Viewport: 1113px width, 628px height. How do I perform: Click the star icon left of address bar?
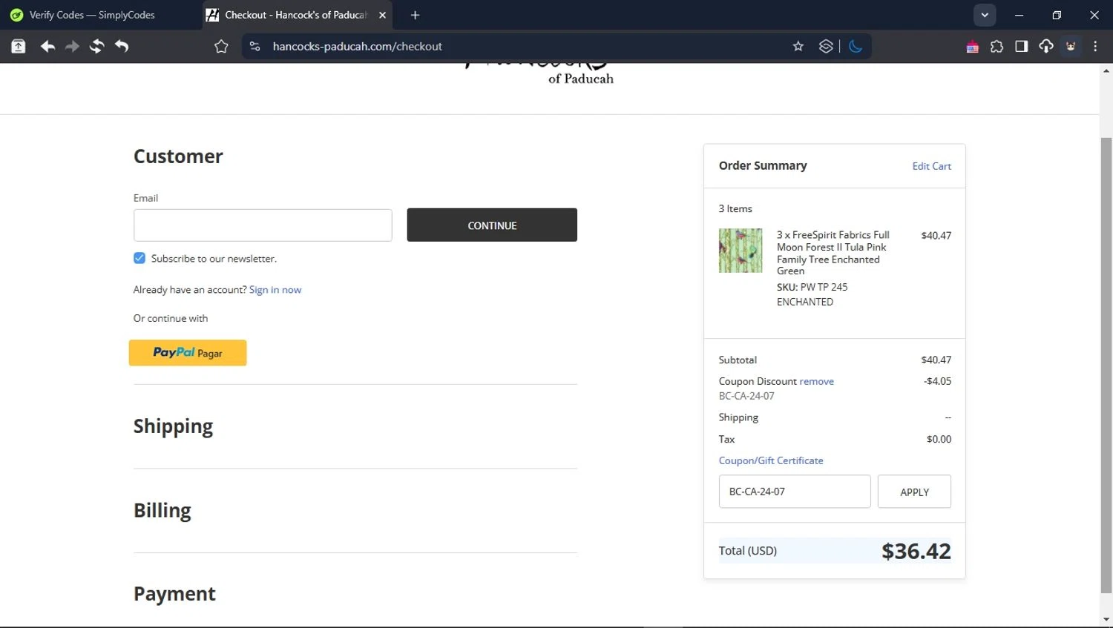tap(221, 47)
